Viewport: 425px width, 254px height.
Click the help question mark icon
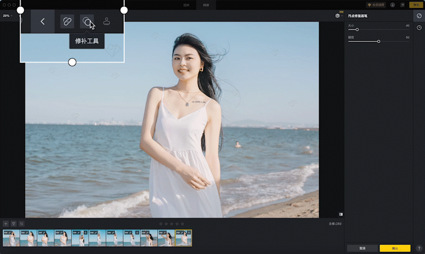pos(419,248)
